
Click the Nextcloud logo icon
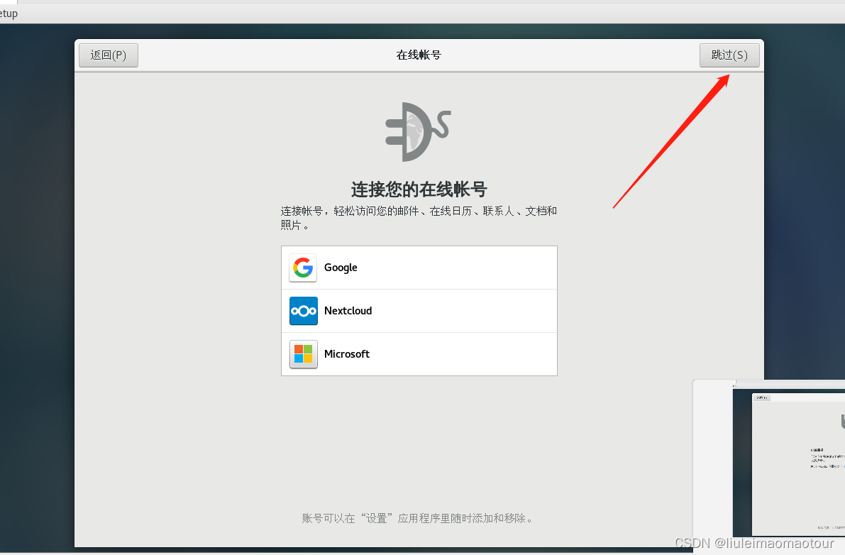(x=303, y=311)
